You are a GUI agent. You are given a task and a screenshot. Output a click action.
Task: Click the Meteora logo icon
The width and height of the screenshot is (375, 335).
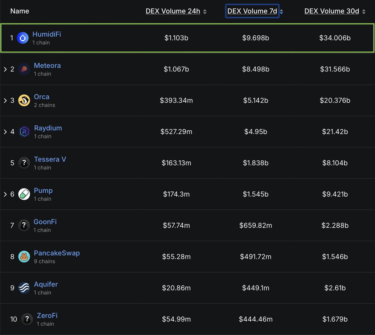(x=24, y=69)
